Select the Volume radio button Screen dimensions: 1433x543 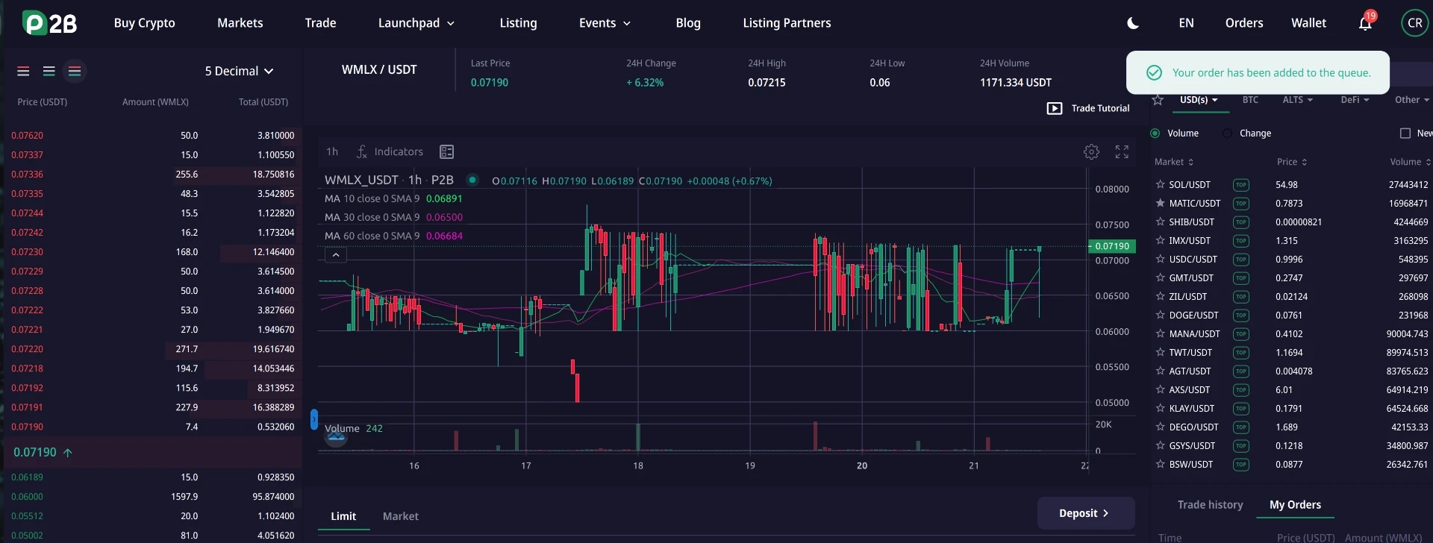coord(1155,134)
